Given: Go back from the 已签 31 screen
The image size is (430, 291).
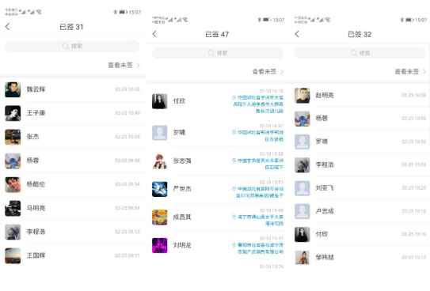Looking at the screenshot, I should click(x=7, y=27).
